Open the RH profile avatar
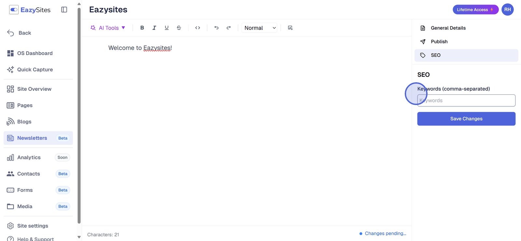The image size is (521, 241). tap(508, 10)
